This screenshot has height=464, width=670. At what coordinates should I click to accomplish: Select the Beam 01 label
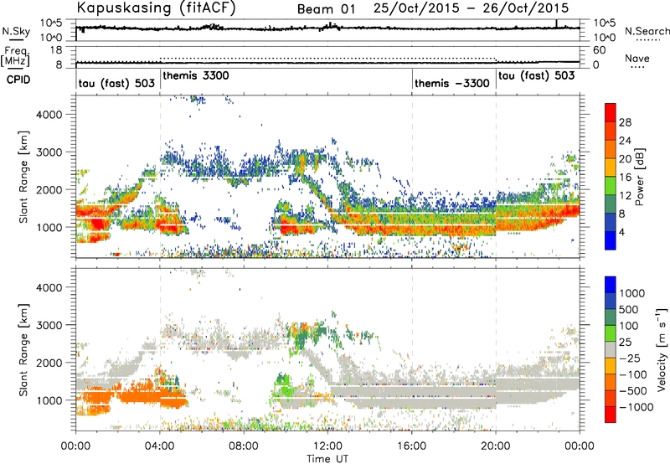(x=326, y=9)
